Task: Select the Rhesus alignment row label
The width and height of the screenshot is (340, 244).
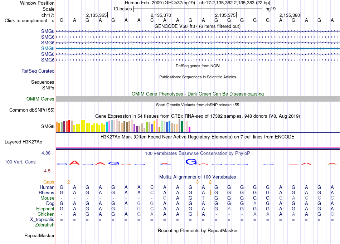Action: click(x=47, y=192)
